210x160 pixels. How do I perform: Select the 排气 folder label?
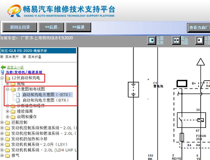(15, 155)
